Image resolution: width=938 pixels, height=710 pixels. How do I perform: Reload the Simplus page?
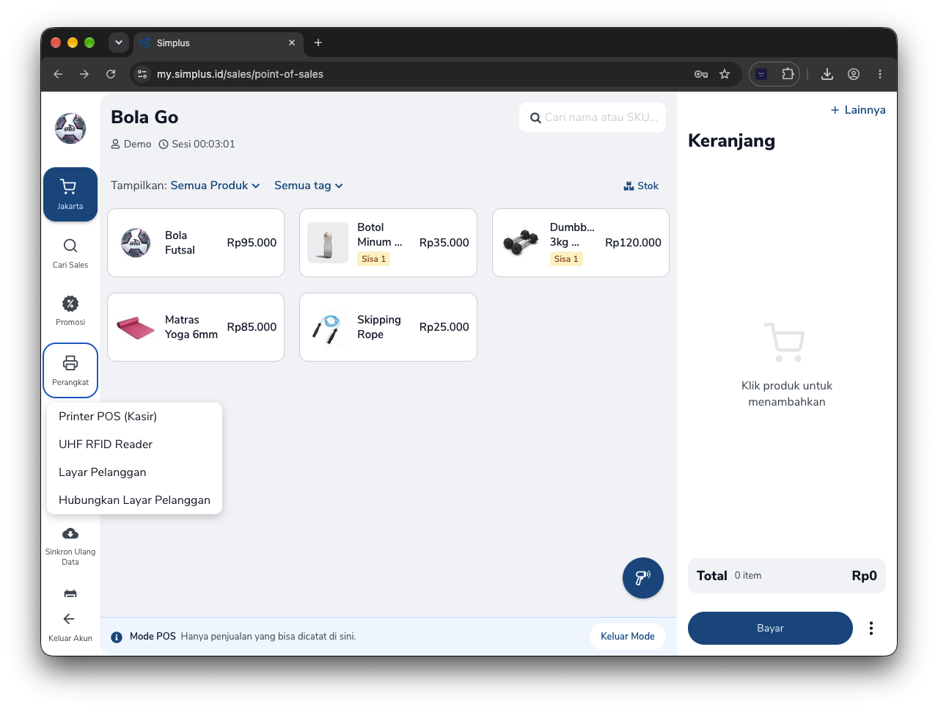111,74
